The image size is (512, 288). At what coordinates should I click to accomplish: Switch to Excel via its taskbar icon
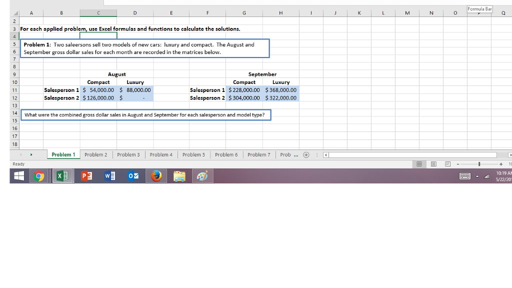62,176
